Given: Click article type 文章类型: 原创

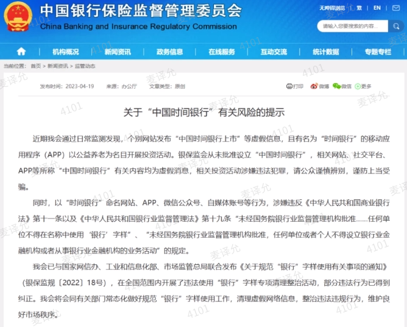Looking at the screenshot, I should coord(167,86).
